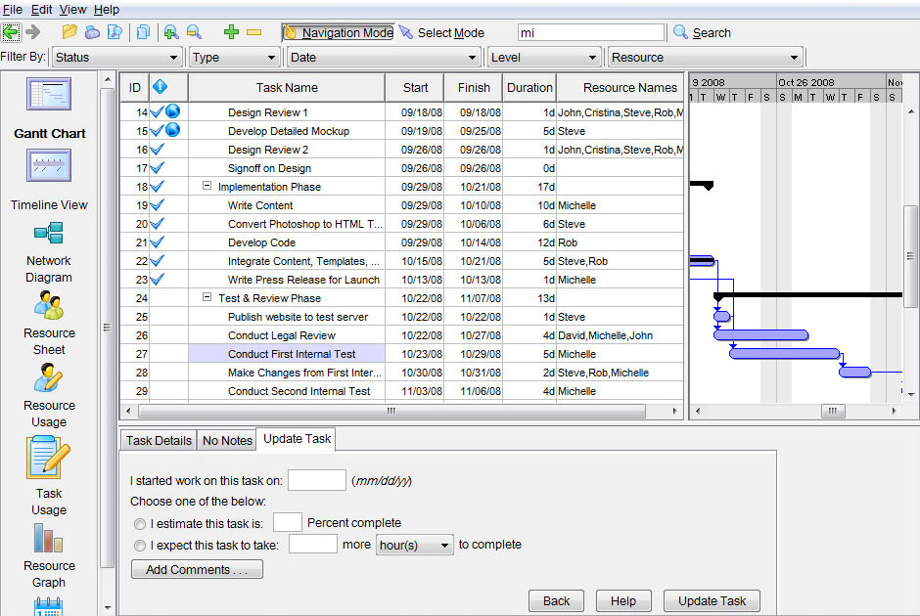Viewport: 920px width, 616px height.
Task: Click the task table horizontal scrollbar
Action: [391, 411]
